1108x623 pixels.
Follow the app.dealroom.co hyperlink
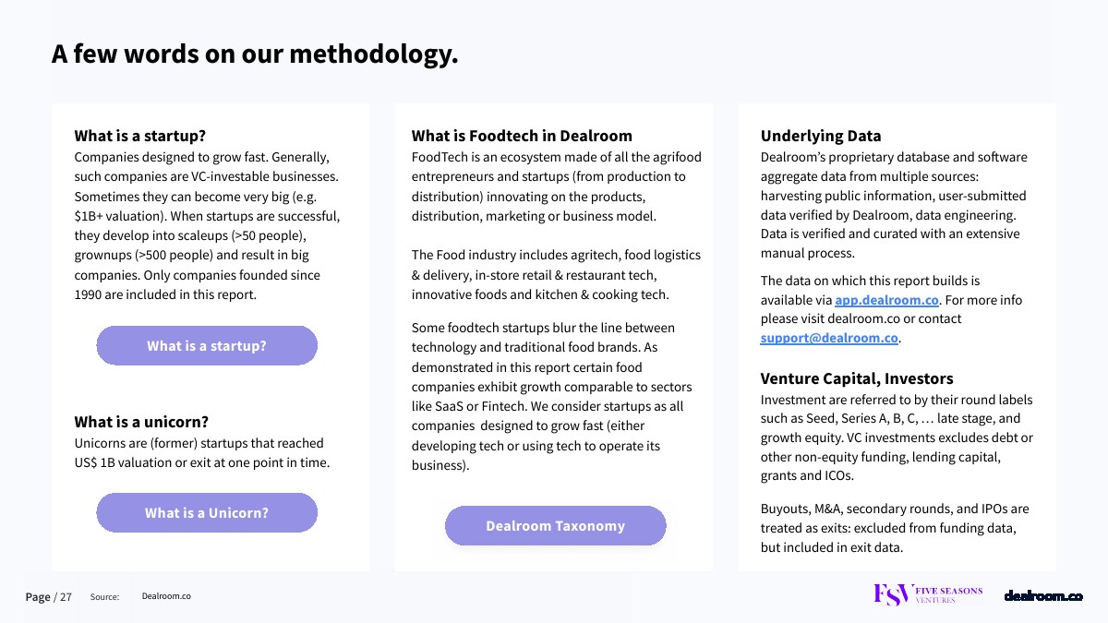pyautogui.click(x=886, y=300)
